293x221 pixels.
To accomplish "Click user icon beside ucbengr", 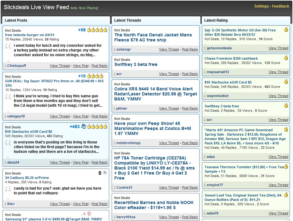I will coord(115,50).
